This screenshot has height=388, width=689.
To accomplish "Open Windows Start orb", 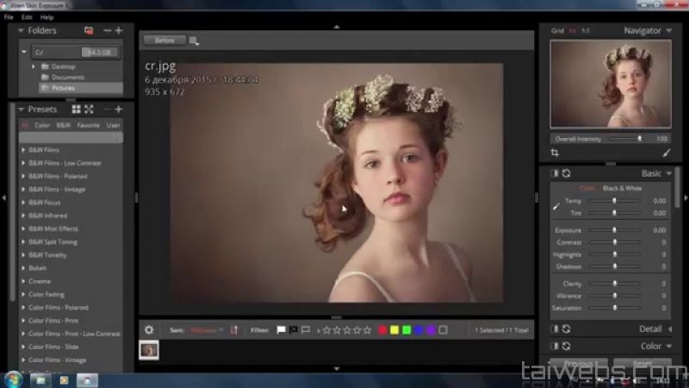I will 14,379.
